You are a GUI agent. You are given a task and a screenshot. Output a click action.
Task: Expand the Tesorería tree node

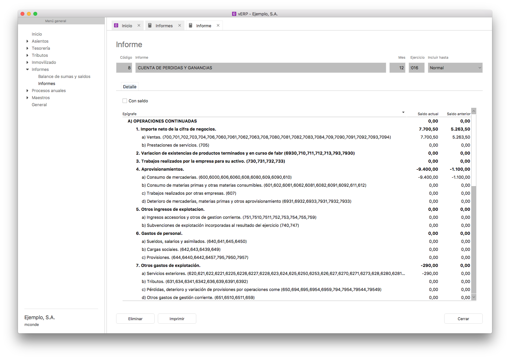point(27,48)
